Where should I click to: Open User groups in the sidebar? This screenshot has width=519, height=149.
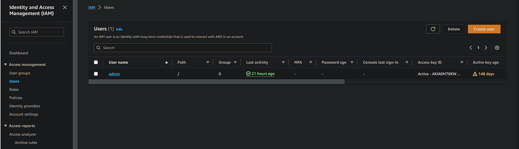[20, 73]
